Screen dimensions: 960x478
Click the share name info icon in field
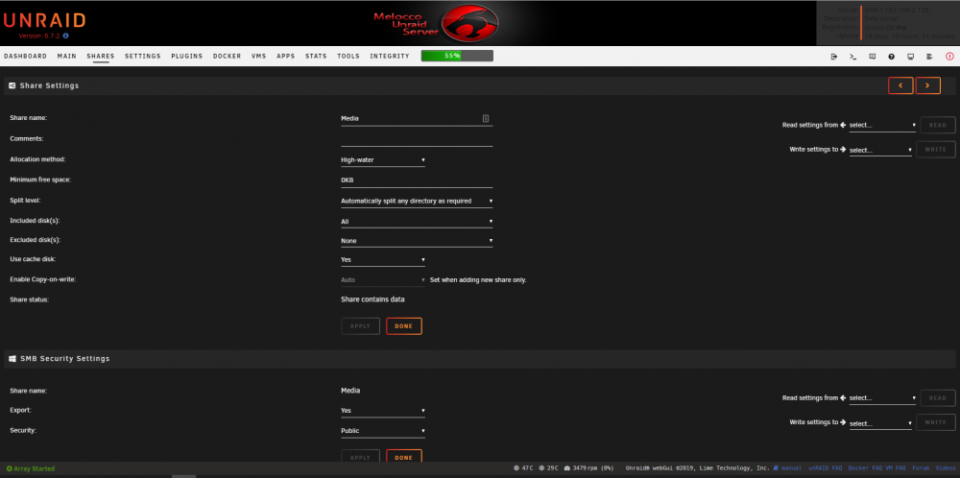[x=486, y=118]
